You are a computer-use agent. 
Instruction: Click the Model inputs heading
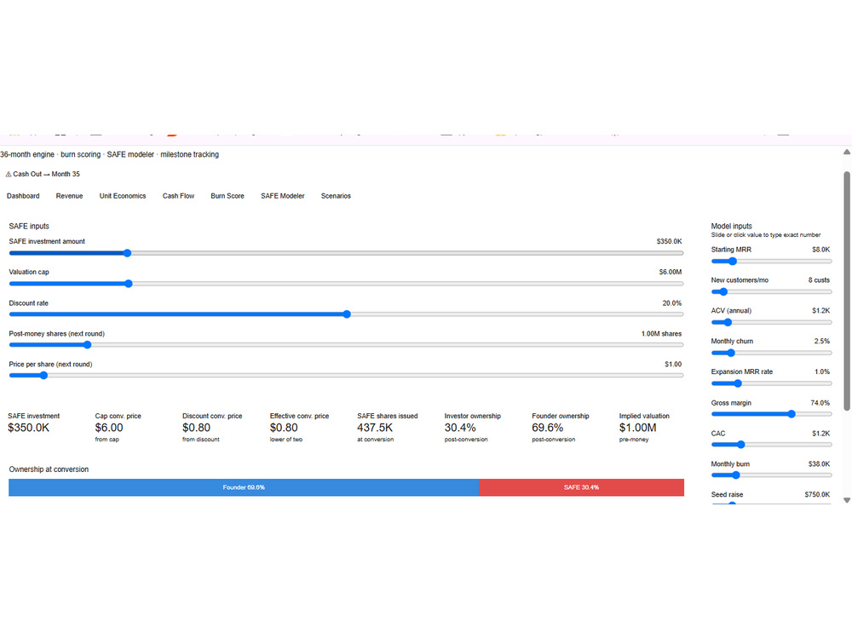[x=731, y=226]
